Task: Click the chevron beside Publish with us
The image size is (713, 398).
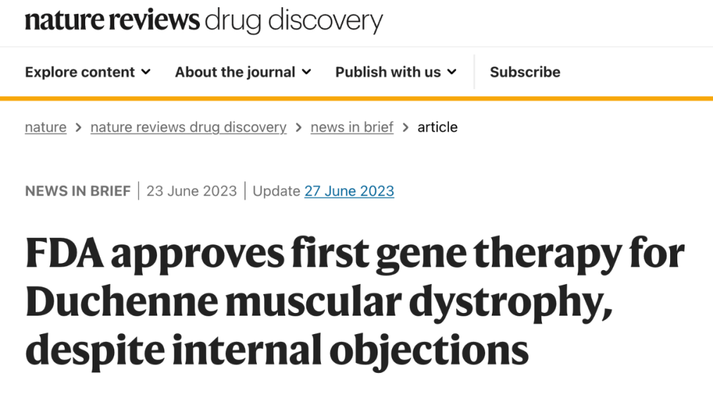Action: [x=452, y=72]
